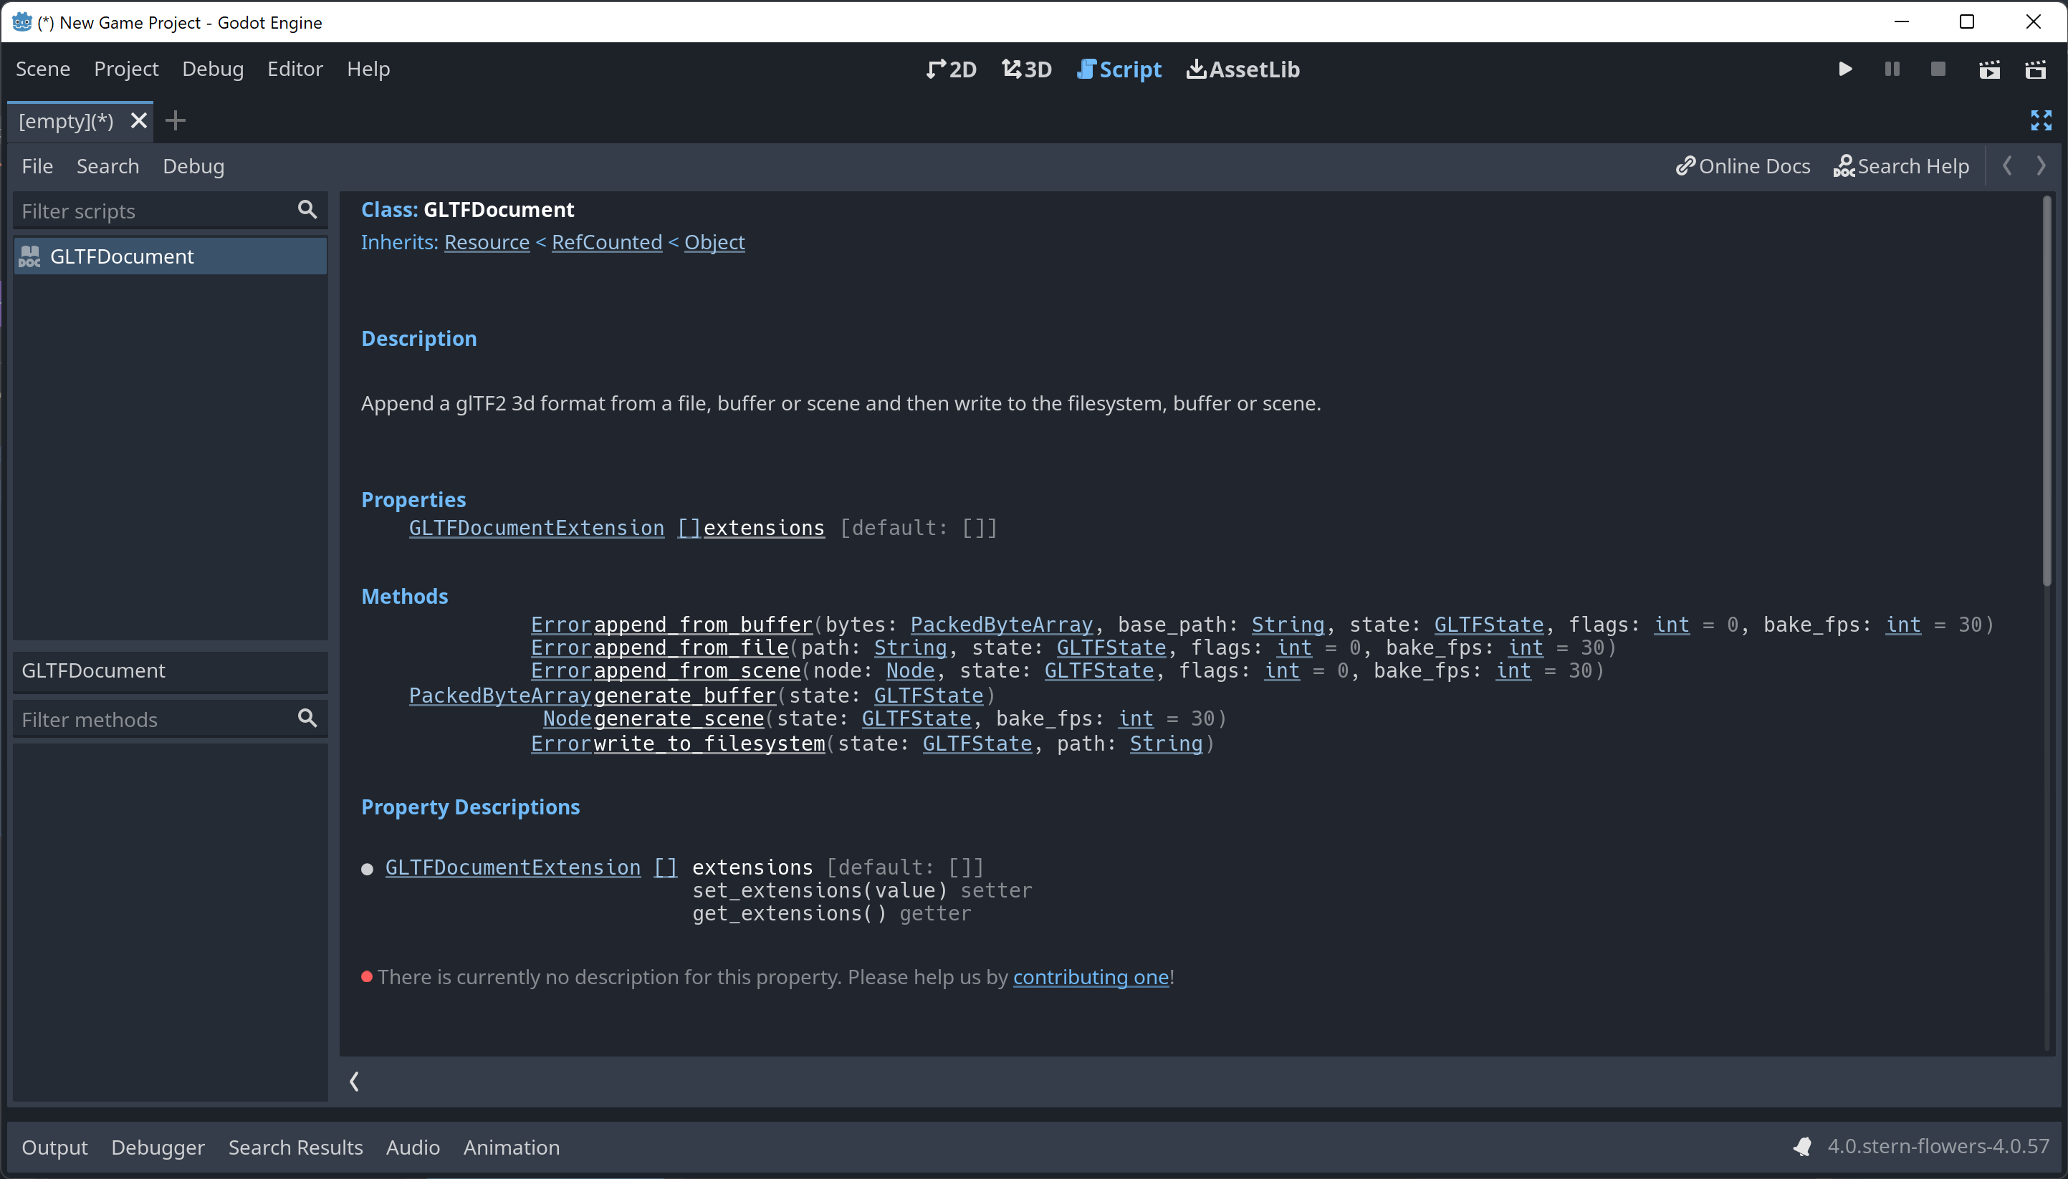
Task: Collapse the documentation side panel
Action: tap(354, 1080)
